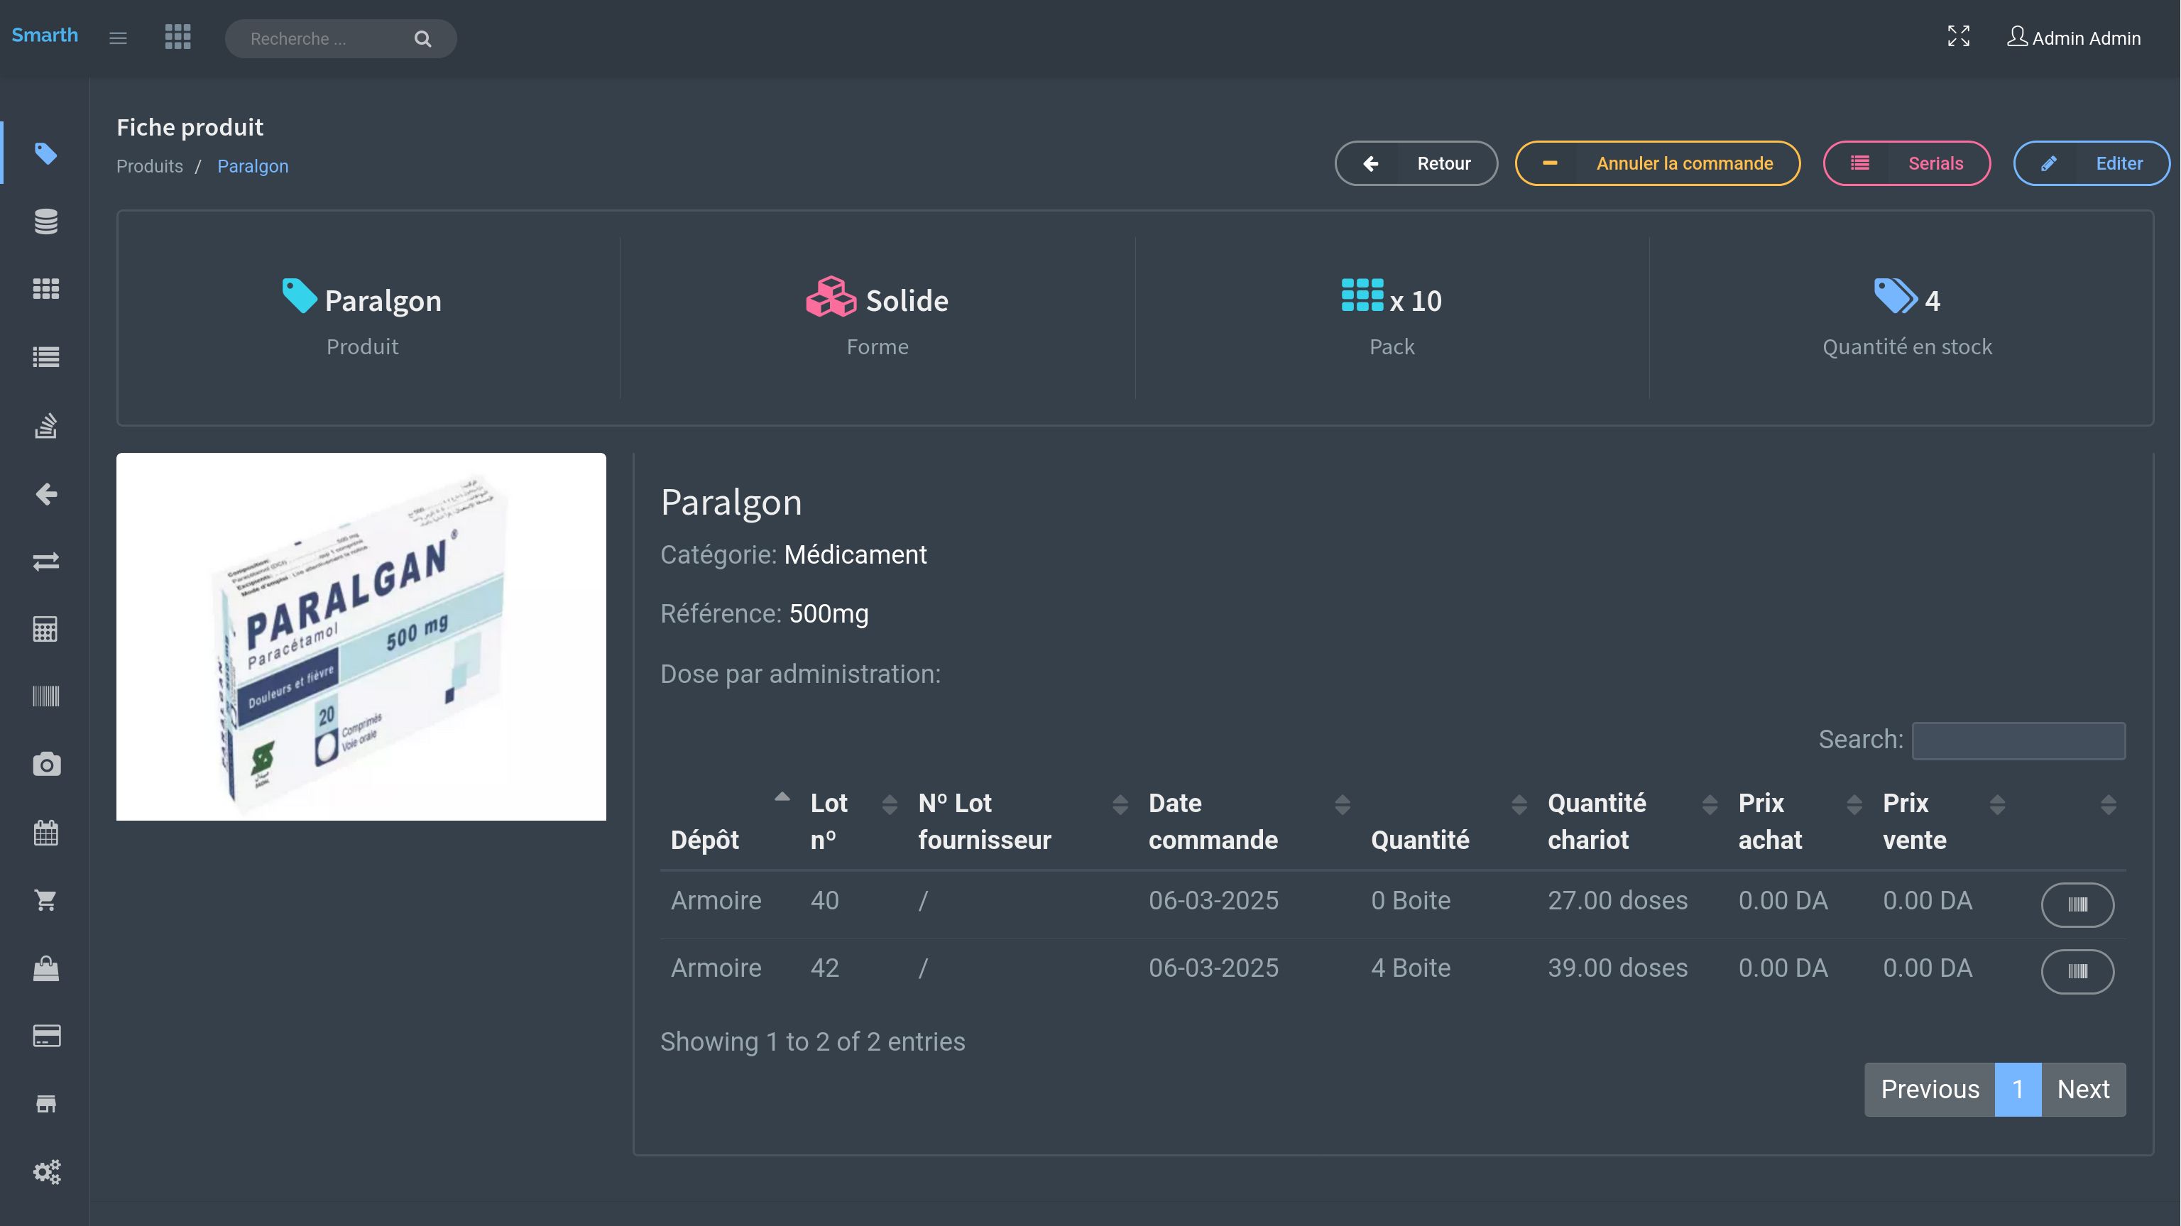Select '27.00 doses' cell
Screen dimensions: 2181x1226
coord(1617,900)
